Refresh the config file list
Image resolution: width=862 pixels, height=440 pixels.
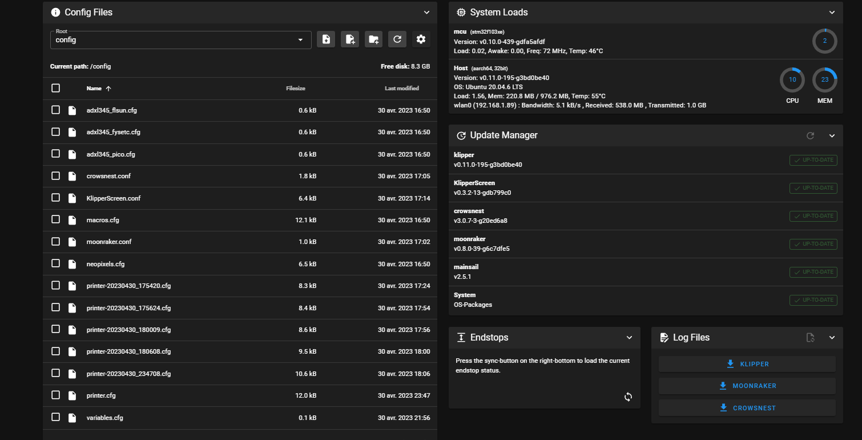point(397,39)
